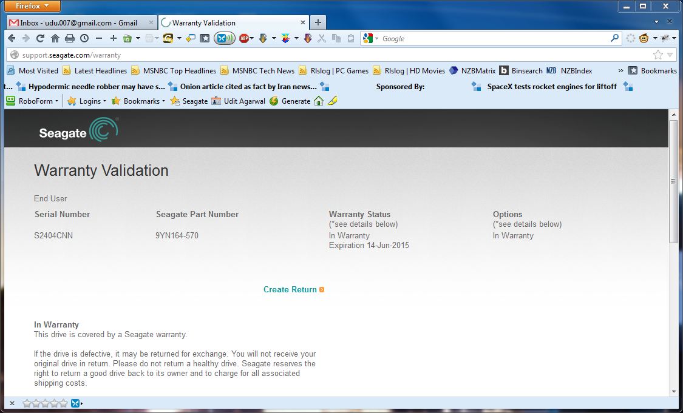Focus the Google search field

(494, 38)
